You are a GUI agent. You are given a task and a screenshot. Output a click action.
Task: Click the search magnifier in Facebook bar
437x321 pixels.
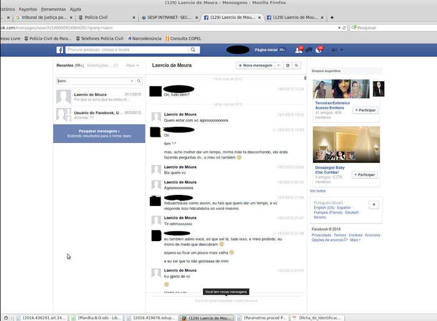point(193,49)
